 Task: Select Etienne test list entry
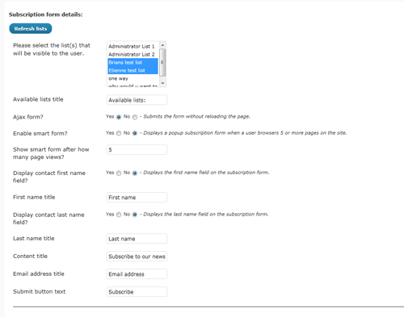pos(133,70)
